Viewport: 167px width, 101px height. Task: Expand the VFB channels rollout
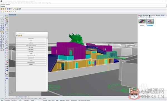31,51
